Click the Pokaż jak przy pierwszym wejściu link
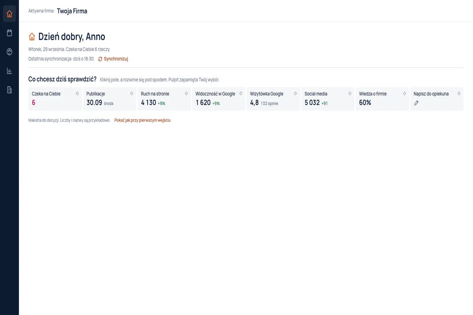 click(142, 120)
